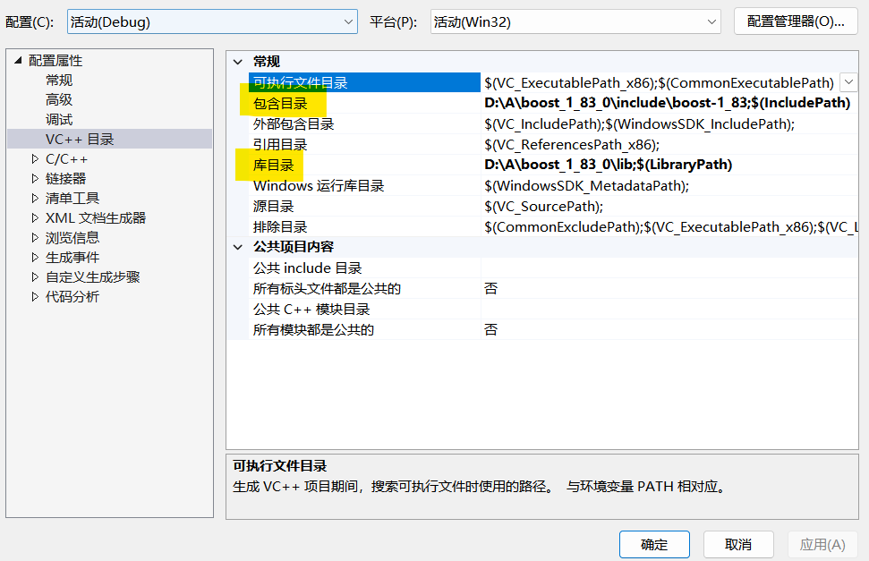Viewport: 869px width, 561px height.
Task: Click the boost include path value
Action: point(668,103)
